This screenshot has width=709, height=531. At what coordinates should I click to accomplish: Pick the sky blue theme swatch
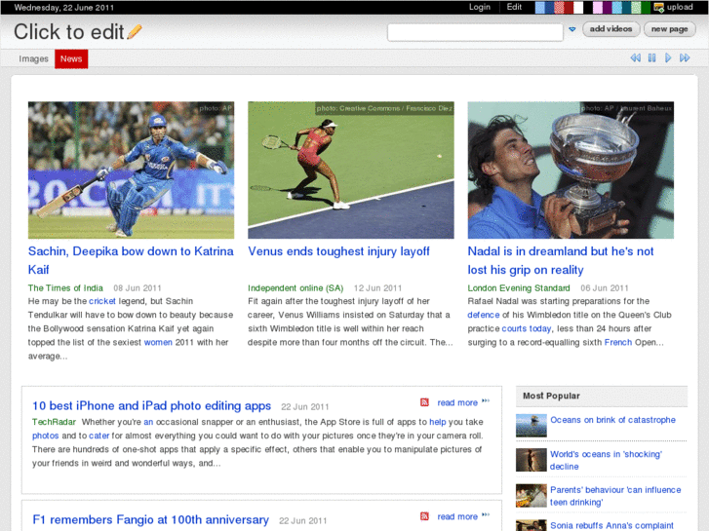[617, 7]
